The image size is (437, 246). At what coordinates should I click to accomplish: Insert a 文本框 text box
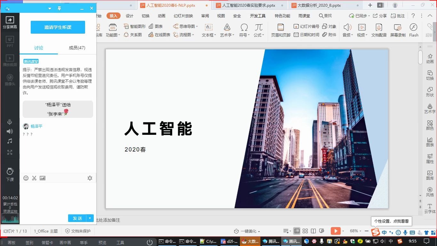pyautogui.click(x=209, y=30)
